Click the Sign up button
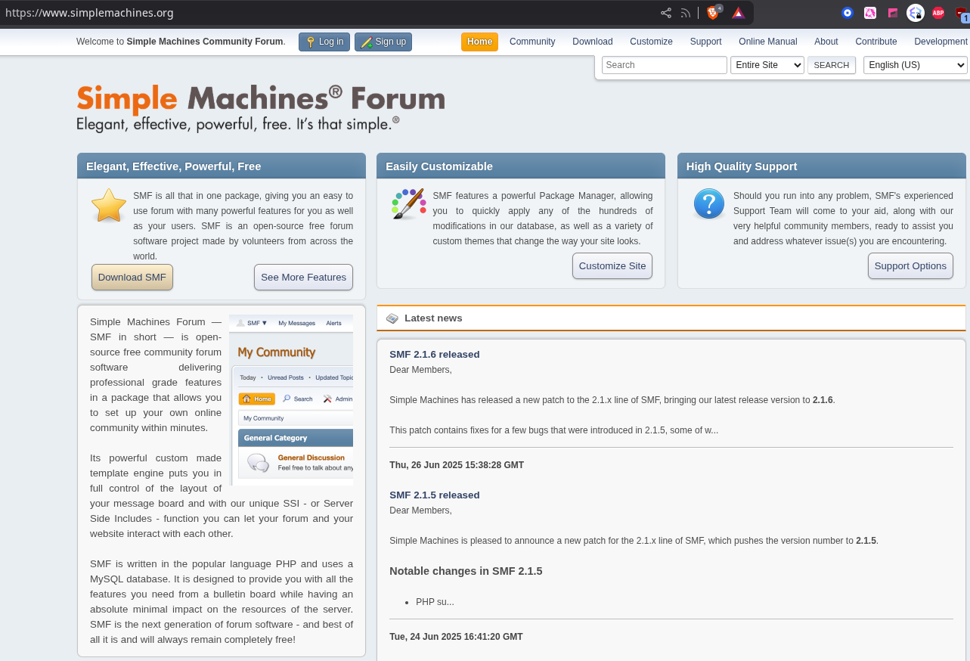 pos(383,42)
